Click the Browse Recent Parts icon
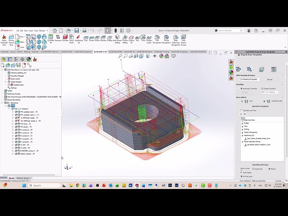 point(11,40)
